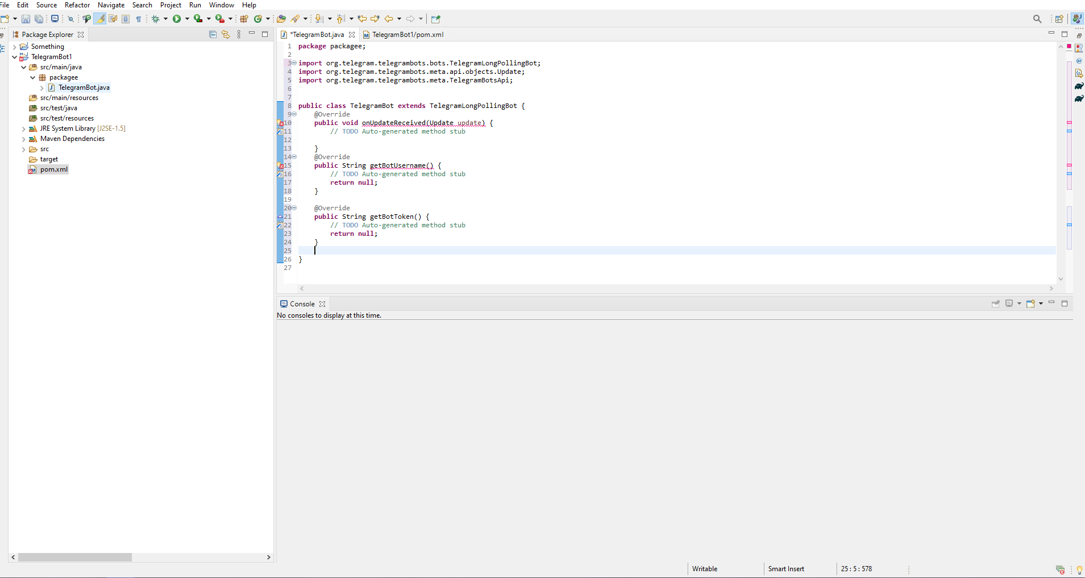Click the Package Explorer horizontal scrollbar

74,558
